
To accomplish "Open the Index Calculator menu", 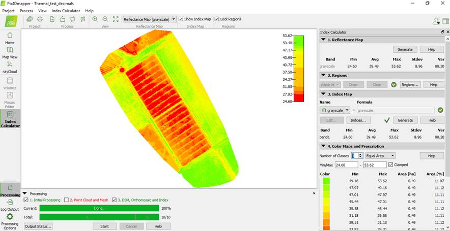I will pyautogui.click(x=66, y=11).
